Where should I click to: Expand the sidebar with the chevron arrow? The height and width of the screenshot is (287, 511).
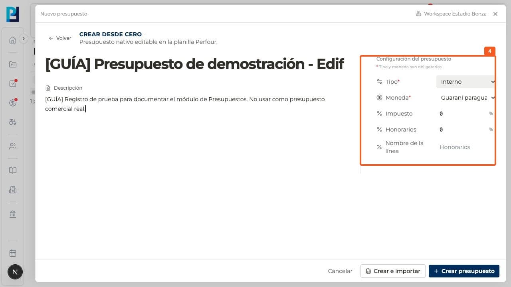pos(24,39)
